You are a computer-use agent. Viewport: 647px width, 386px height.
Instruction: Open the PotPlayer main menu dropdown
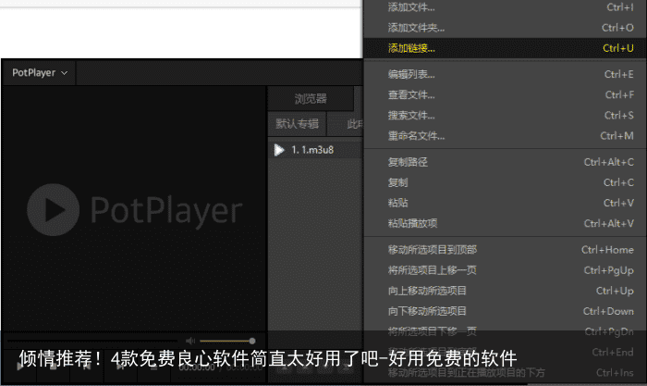40,72
